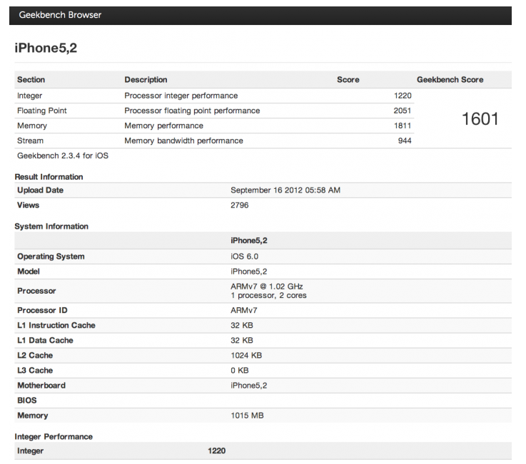Screen dimensions: 526x464
Task: Click the '1024 KB' L2 Cache value
Action: [x=246, y=356]
